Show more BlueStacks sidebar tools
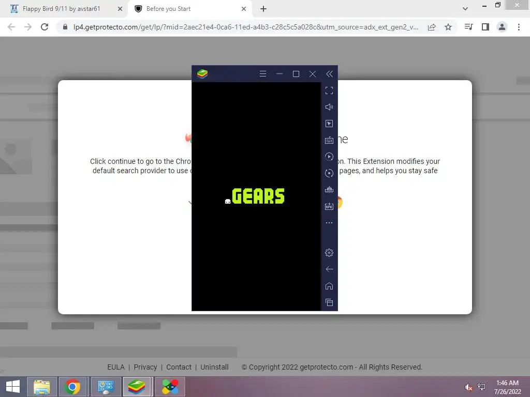 click(329, 223)
